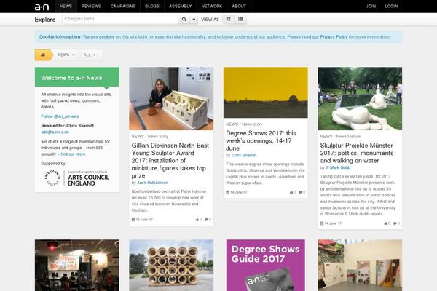Open the search options dropdown arrow
The image size is (437, 291).
click(x=194, y=20)
